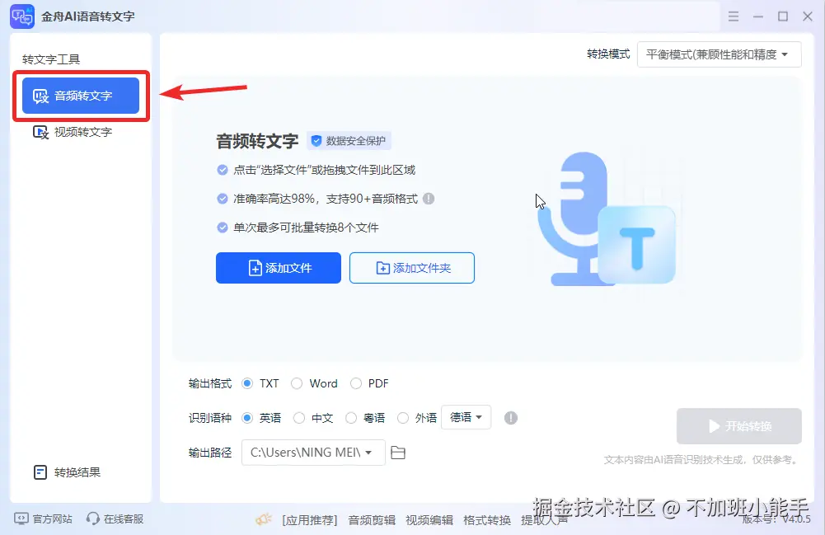
Task: Expand the 转换模式 dropdown
Action: pyautogui.click(x=719, y=54)
